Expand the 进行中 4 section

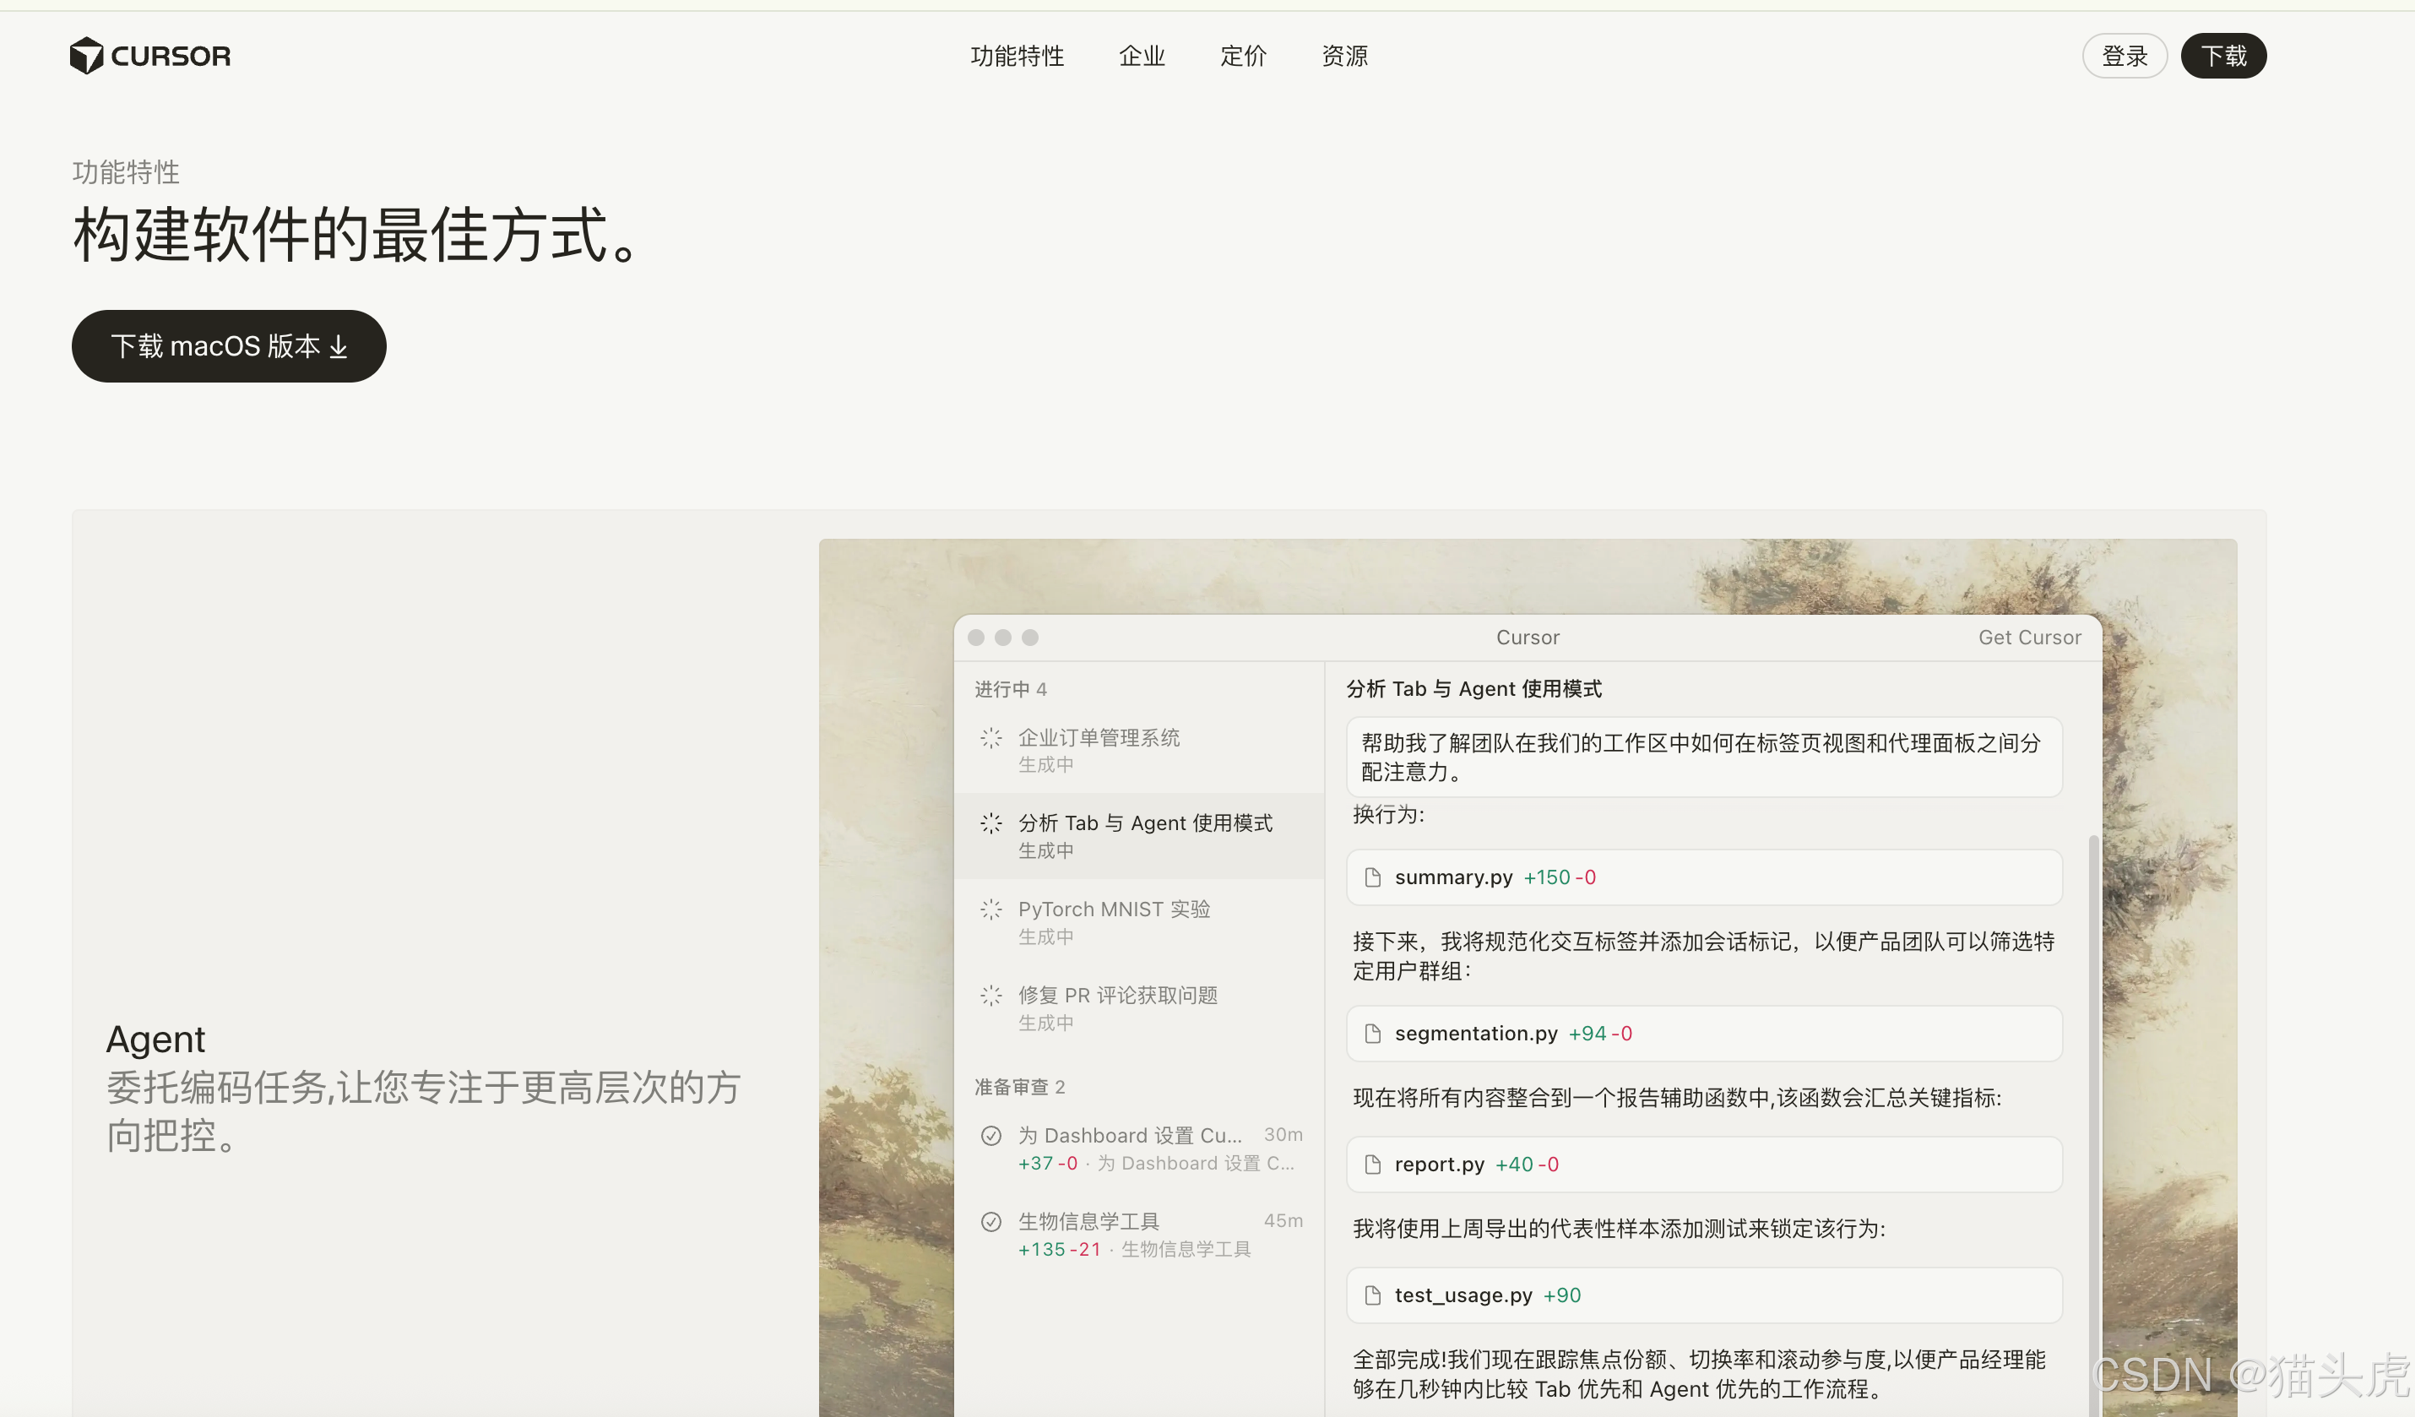tap(1009, 688)
